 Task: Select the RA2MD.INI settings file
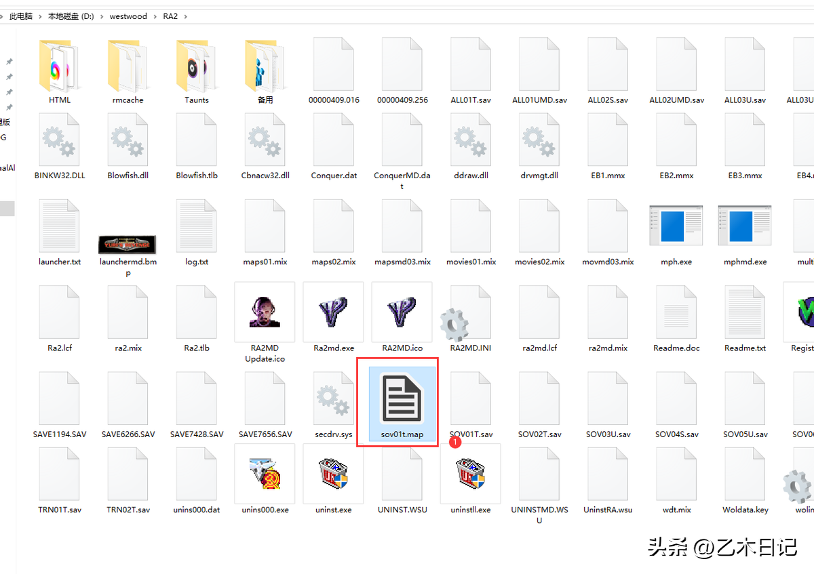coord(470,319)
